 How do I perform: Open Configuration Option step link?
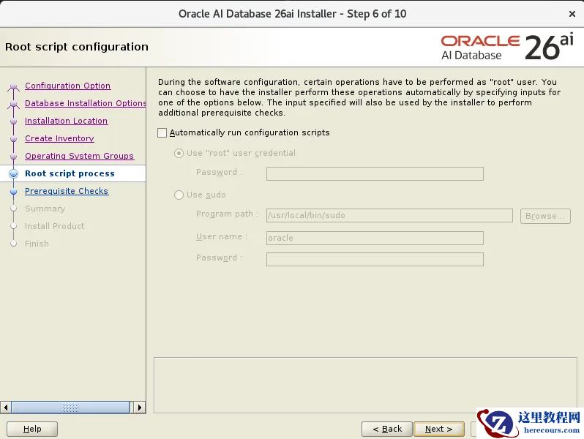(67, 86)
